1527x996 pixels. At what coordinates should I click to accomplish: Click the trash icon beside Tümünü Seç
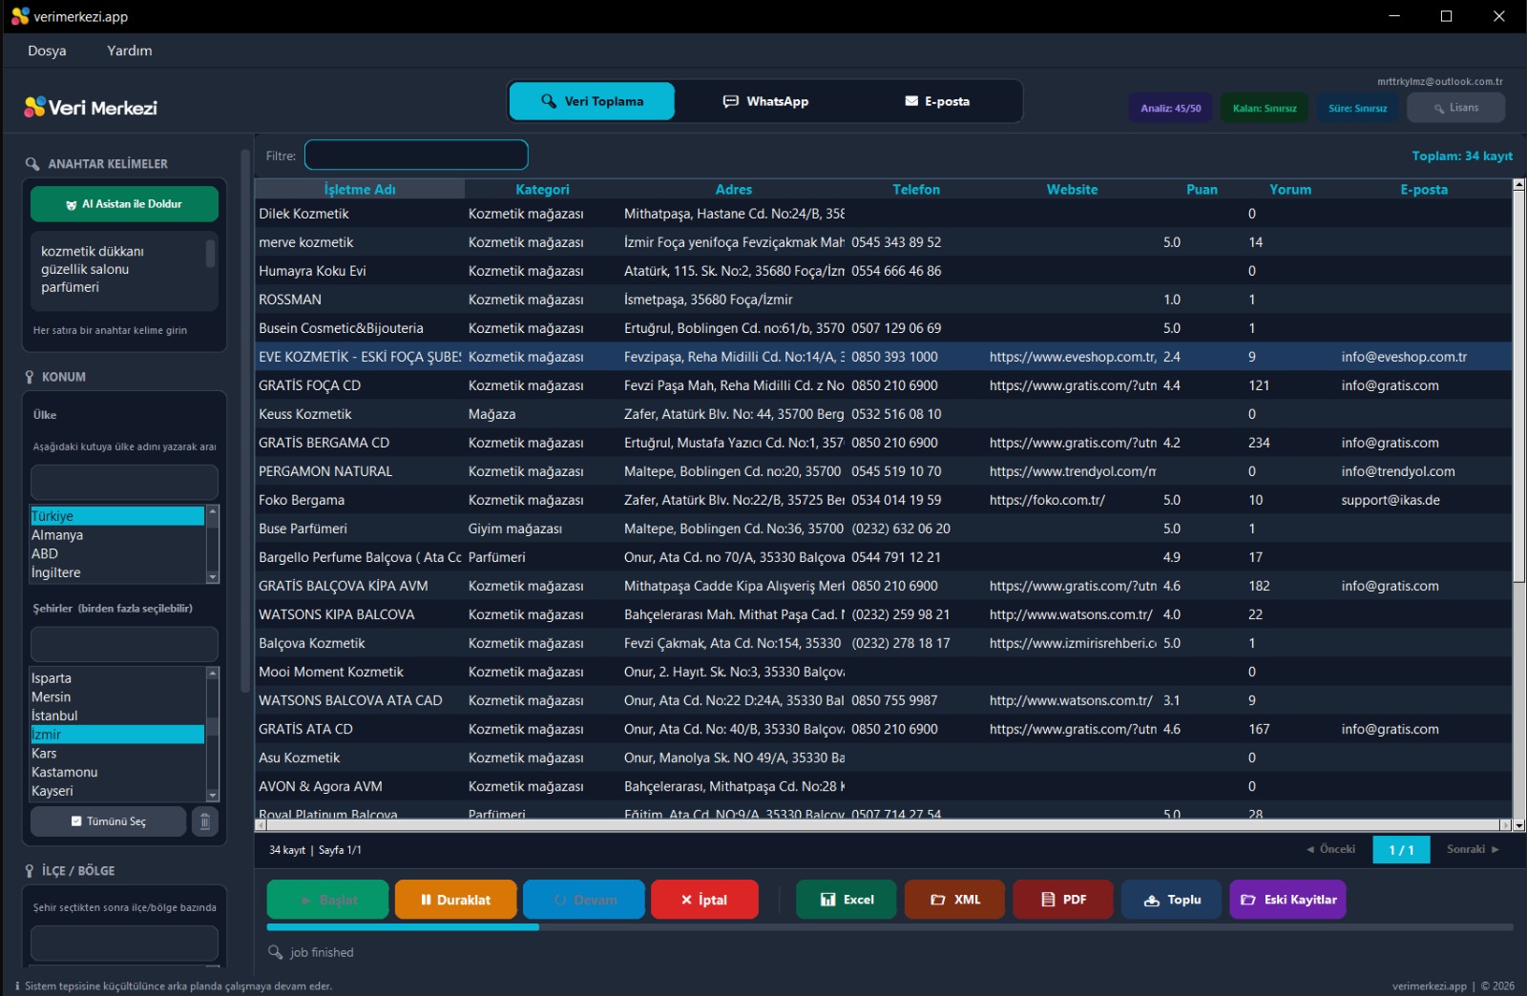[x=204, y=821]
